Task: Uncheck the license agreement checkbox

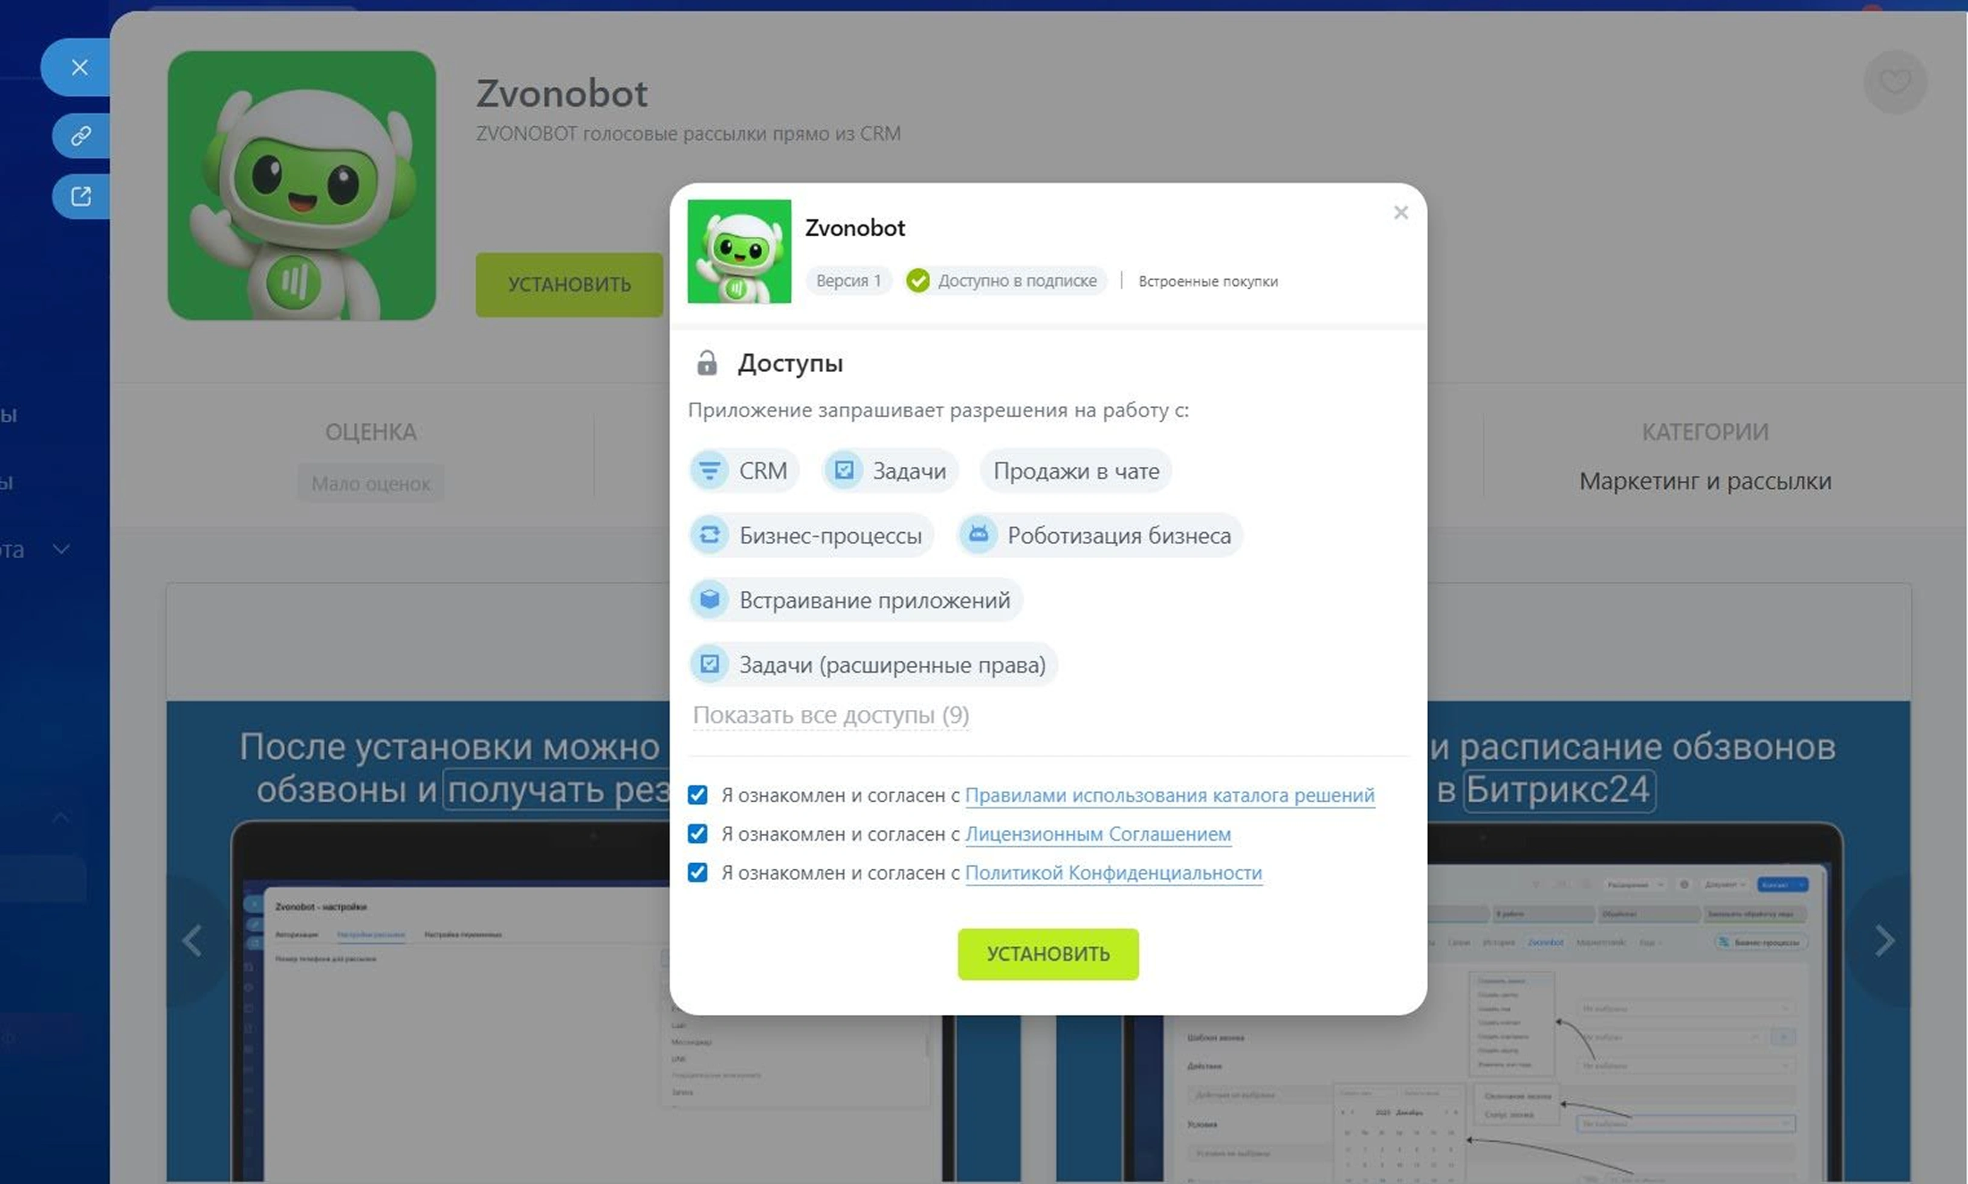Action: [x=698, y=835]
